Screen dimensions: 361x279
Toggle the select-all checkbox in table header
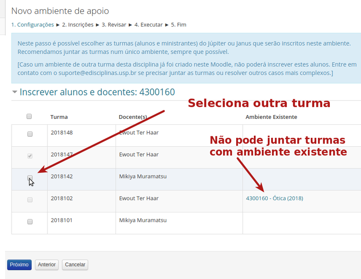pyautogui.click(x=29, y=116)
